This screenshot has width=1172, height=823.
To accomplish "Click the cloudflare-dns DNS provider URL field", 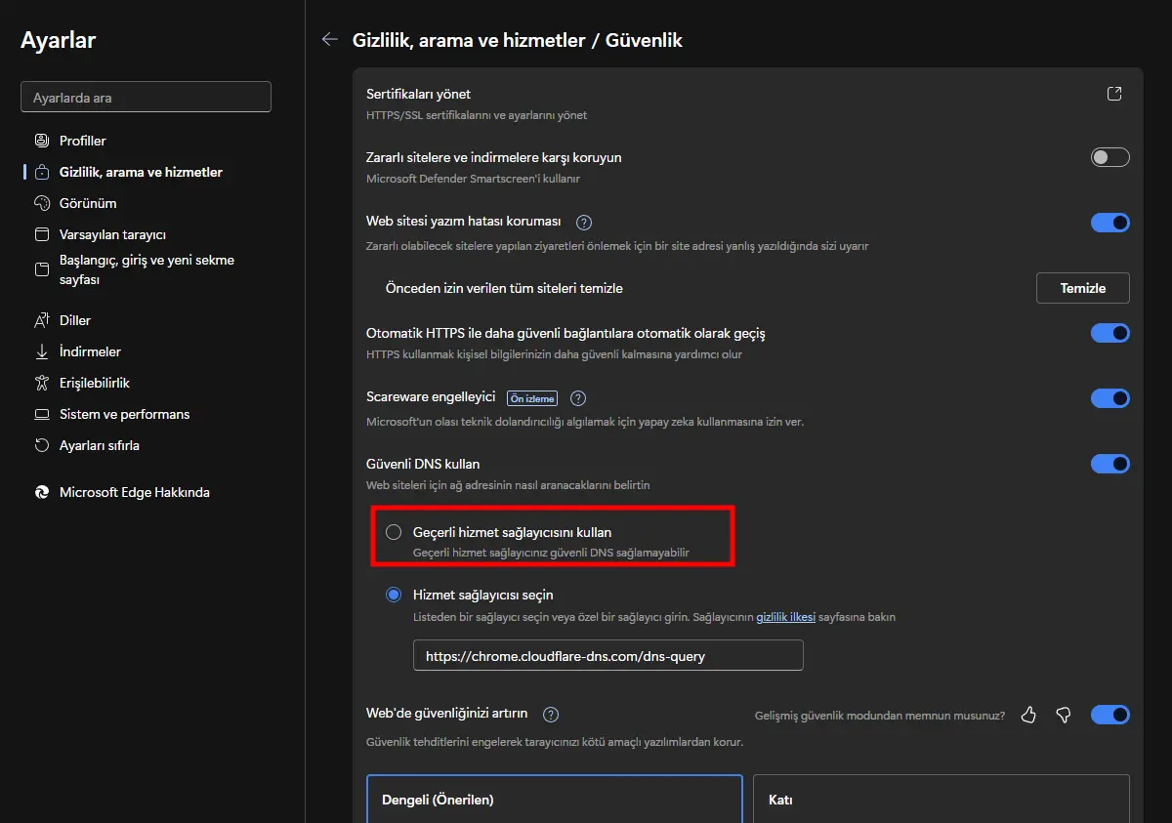I will 607,656.
